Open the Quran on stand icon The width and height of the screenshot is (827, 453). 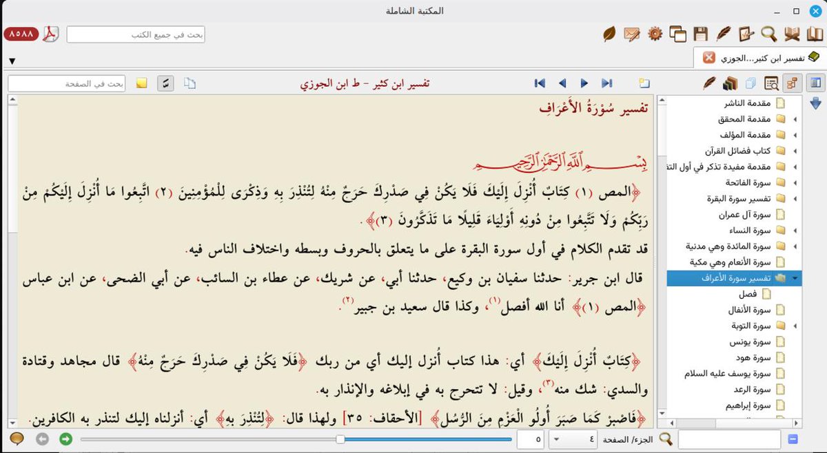793,34
